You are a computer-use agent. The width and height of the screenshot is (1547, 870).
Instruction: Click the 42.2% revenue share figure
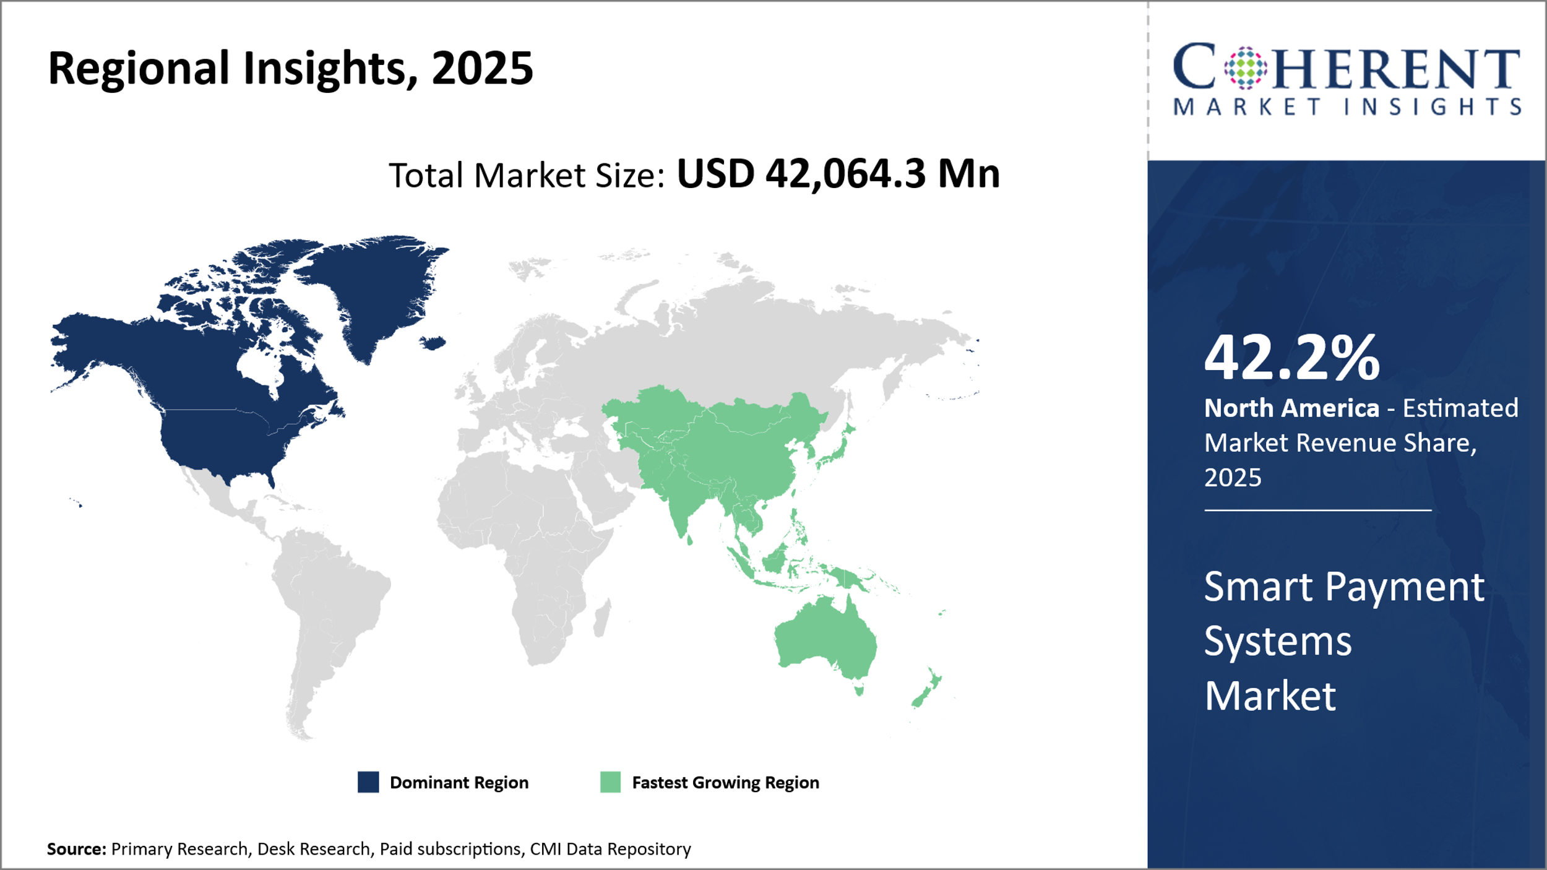coord(1291,358)
